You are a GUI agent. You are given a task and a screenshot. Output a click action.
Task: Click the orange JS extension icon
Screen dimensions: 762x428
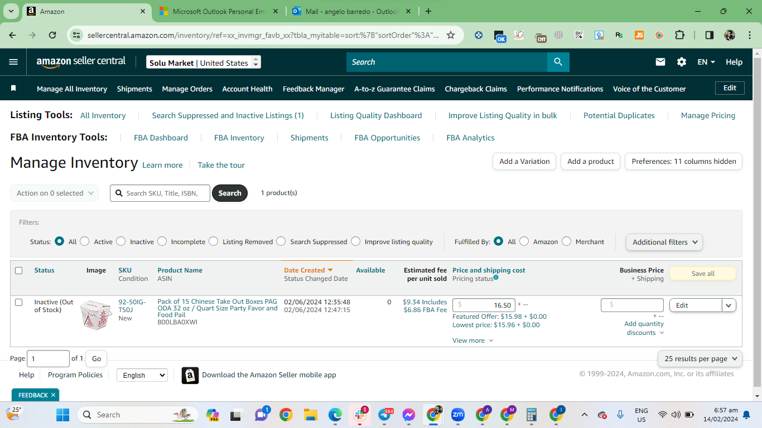tap(639, 35)
